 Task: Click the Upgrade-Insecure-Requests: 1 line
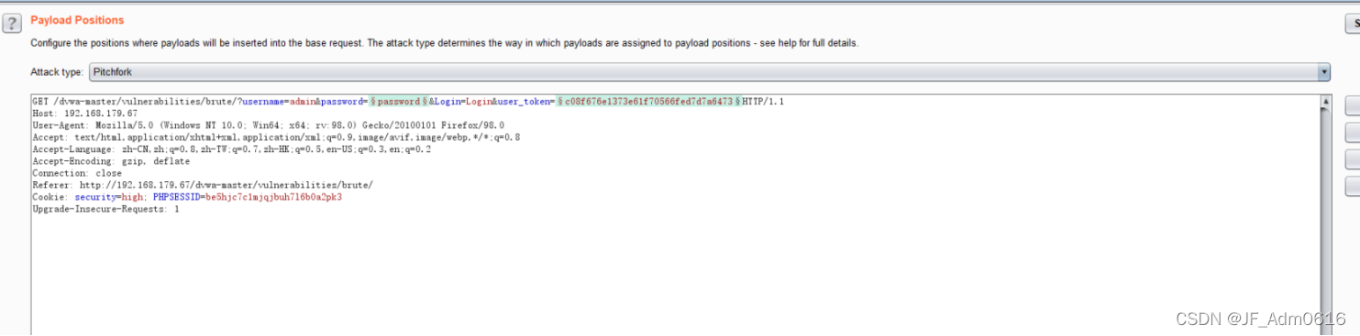point(105,209)
